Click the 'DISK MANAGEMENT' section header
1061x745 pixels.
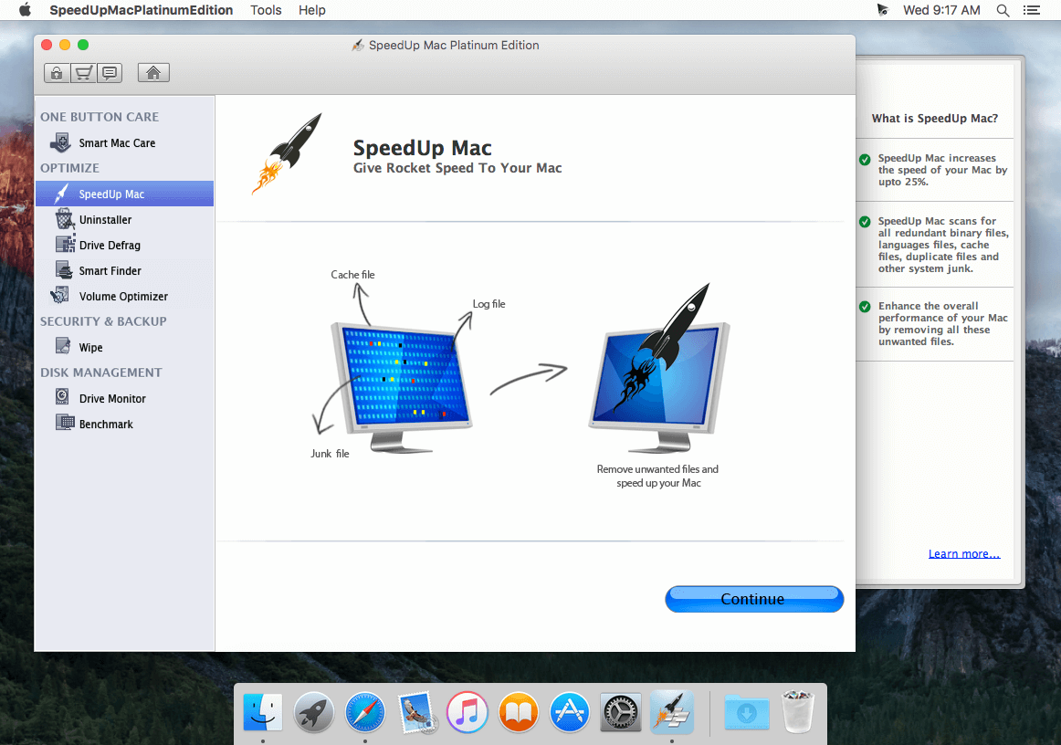click(100, 372)
